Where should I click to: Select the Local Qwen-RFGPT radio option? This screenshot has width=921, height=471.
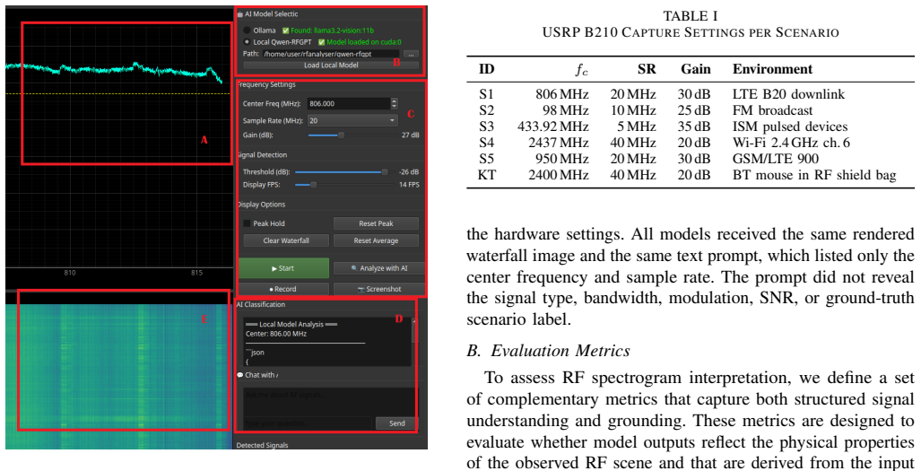pos(247,42)
